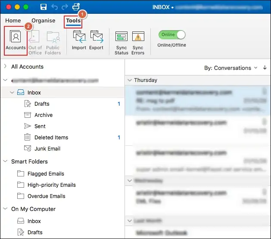Viewport: 271px width, 239px height.
Task: Select the Inbox folder under the account
Action: [x=62, y=92]
